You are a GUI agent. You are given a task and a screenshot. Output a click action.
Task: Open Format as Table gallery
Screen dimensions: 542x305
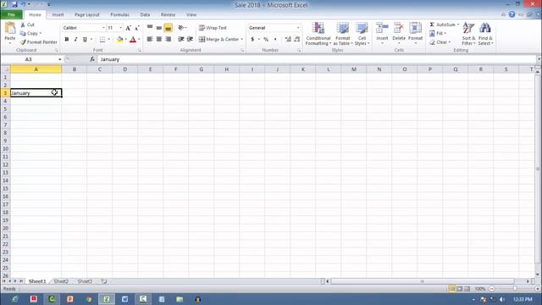coord(342,34)
